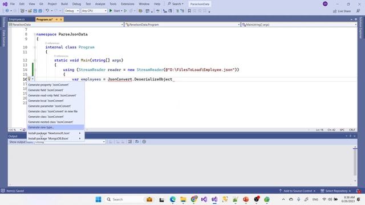This screenshot has height=205, width=365.
Task: Select Generate nested class 'JsonConvert'
Action: click(x=55, y=122)
